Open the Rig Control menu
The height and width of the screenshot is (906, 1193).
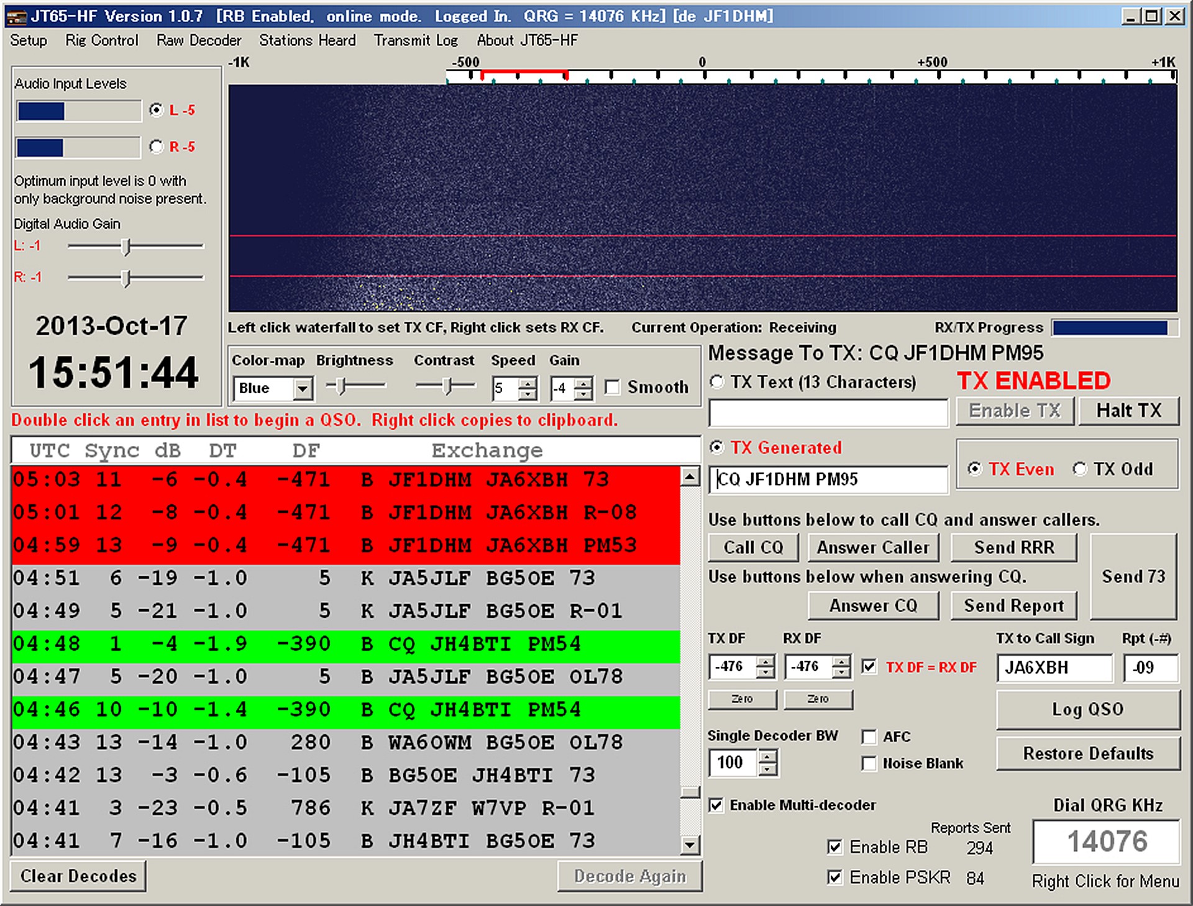point(102,40)
